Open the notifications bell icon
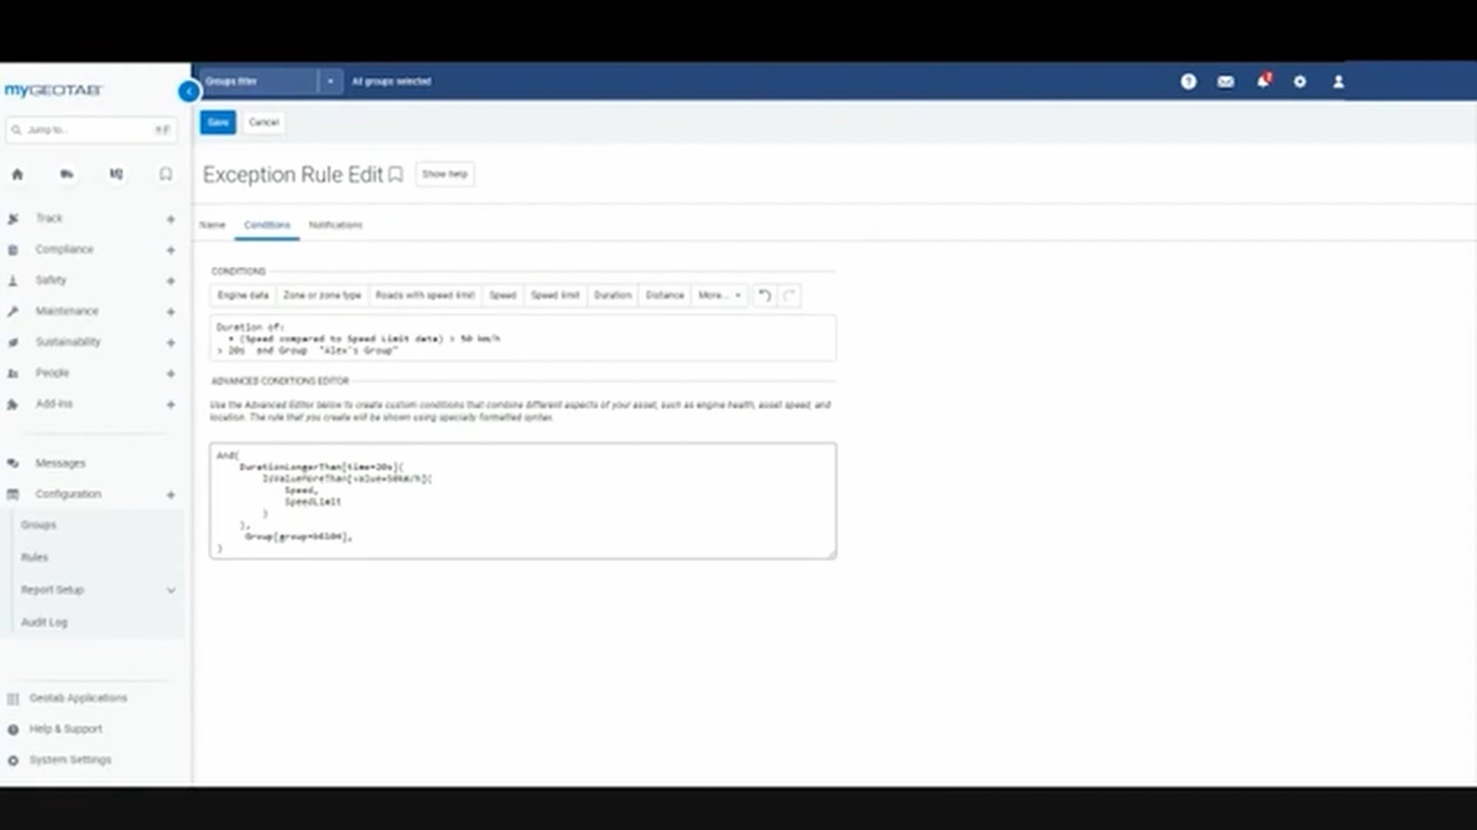Screen dimensions: 1477x830 click(1262, 81)
